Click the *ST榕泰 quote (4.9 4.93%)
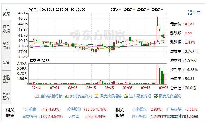 [51, 109]
